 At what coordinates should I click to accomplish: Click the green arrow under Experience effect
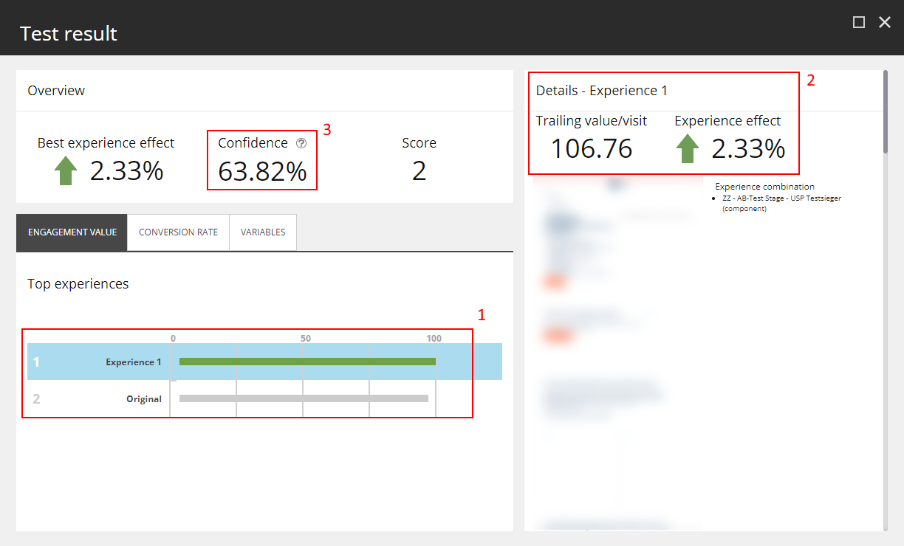click(687, 149)
